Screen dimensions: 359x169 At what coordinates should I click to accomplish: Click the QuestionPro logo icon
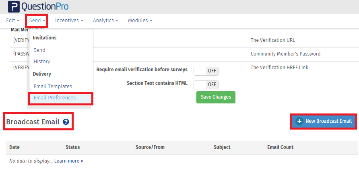coord(13,6)
